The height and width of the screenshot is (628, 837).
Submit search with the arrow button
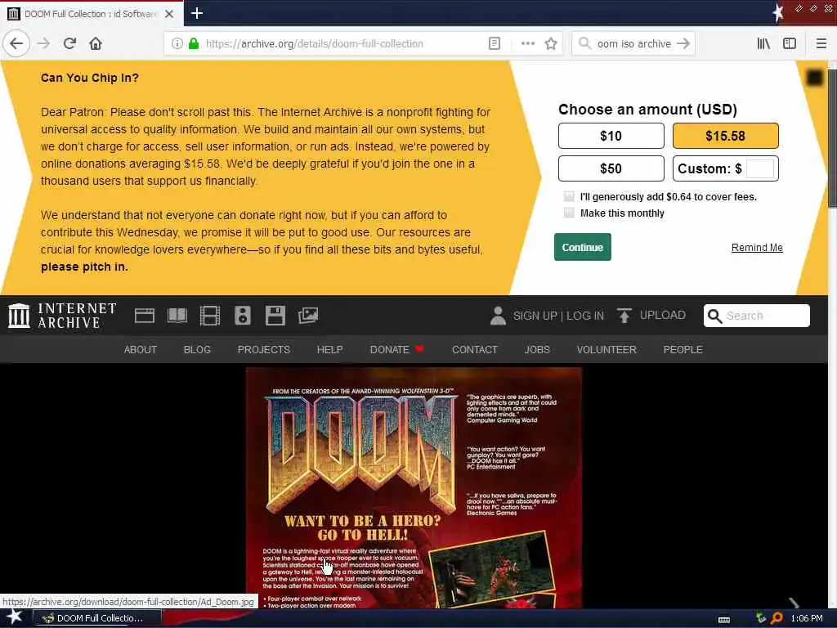(x=683, y=44)
